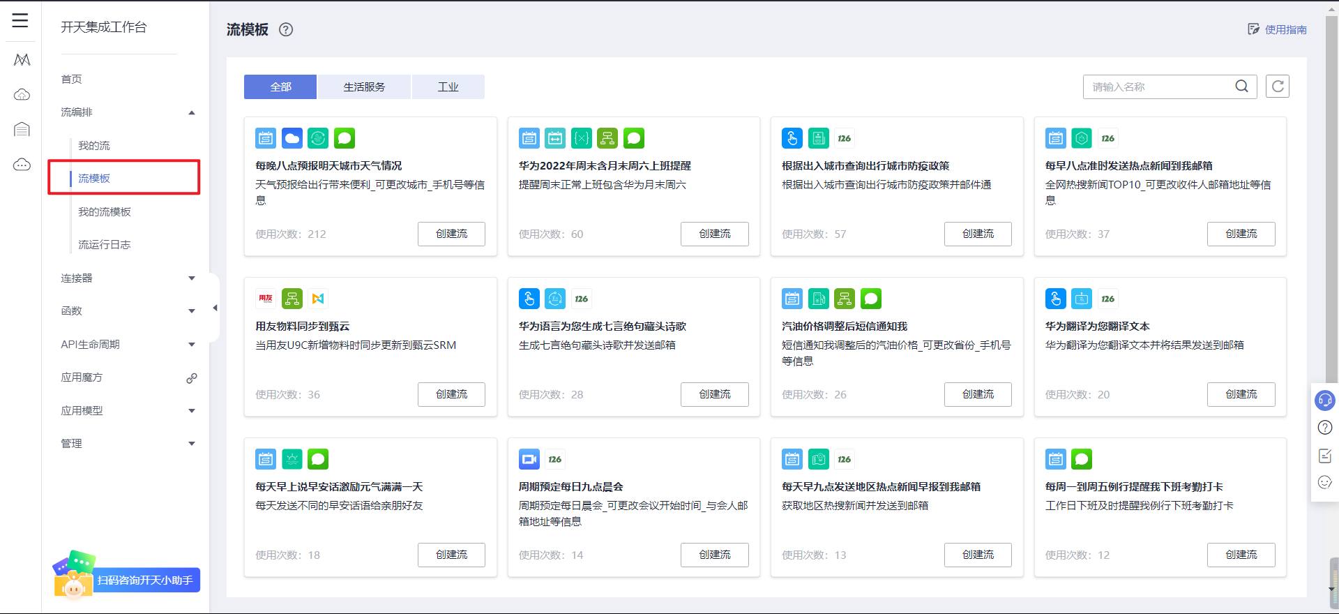Screen dimensions: 1339x614
Task: Click 创建流 for 每天早上说早安话激励元气满满一天
Action: 451,555
